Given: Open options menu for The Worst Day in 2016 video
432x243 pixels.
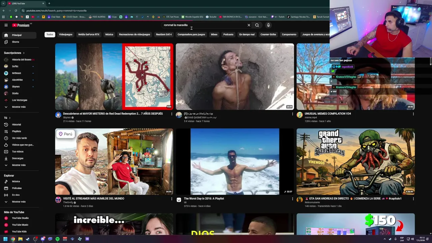Looking at the screenshot, I should 292,199.
